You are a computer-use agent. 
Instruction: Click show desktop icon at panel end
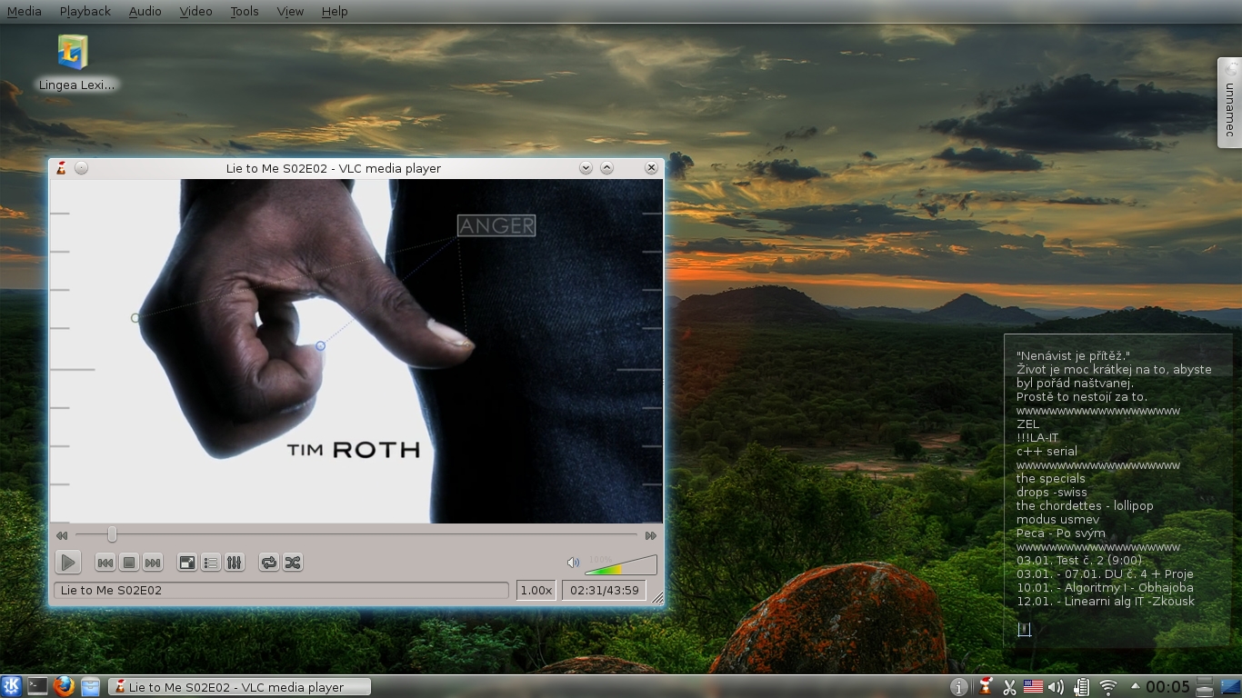[1229, 687]
